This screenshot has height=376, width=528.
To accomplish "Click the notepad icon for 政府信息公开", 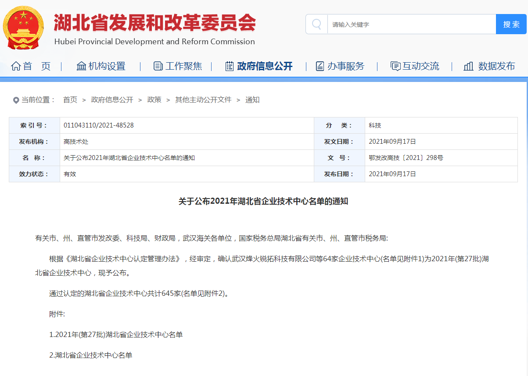I will (x=230, y=66).
